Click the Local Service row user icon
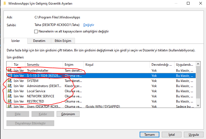 10,91
